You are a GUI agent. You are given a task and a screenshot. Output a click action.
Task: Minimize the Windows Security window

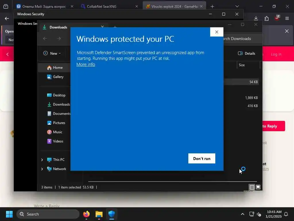point(210,14)
